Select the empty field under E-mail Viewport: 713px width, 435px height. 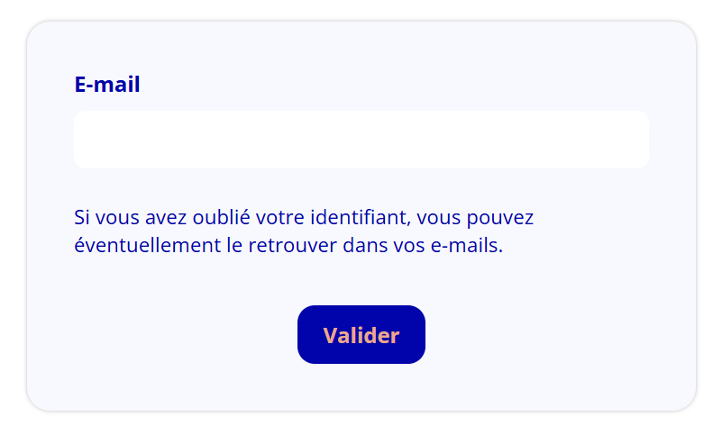361,140
